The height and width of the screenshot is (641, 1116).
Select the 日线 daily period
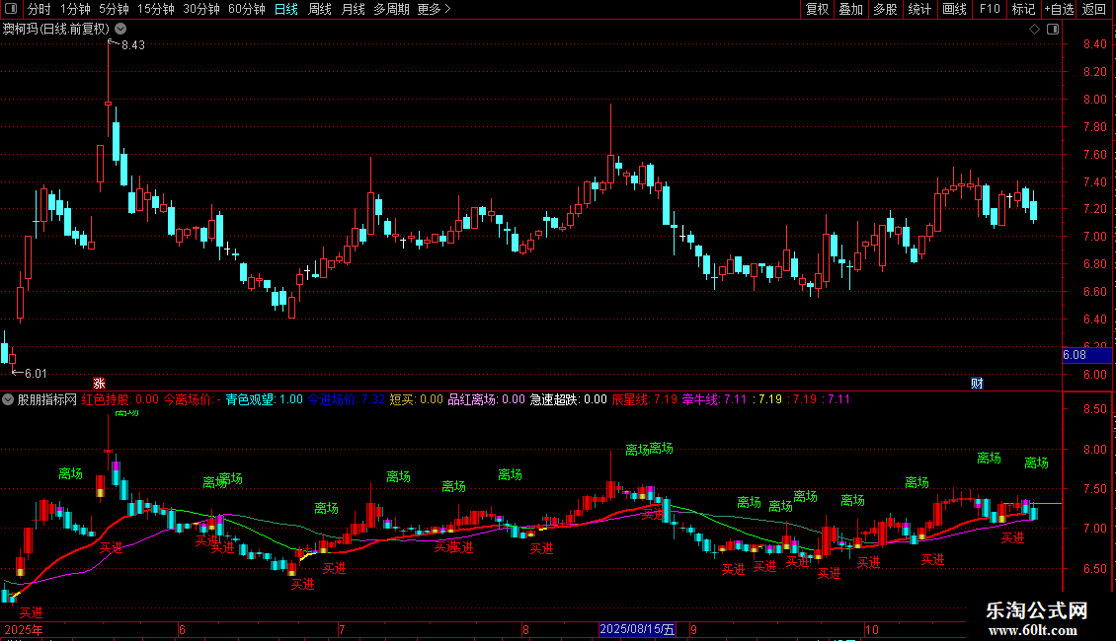pyautogui.click(x=286, y=9)
